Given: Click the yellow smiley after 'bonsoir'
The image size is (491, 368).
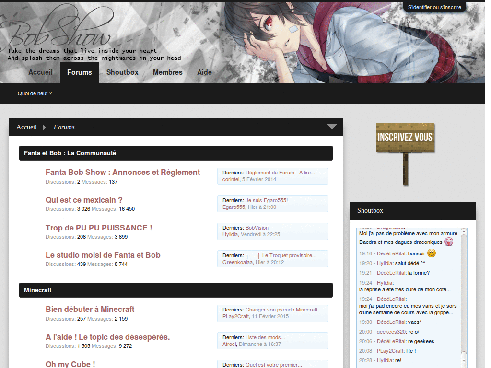Looking at the screenshot, I should [432, 253].
